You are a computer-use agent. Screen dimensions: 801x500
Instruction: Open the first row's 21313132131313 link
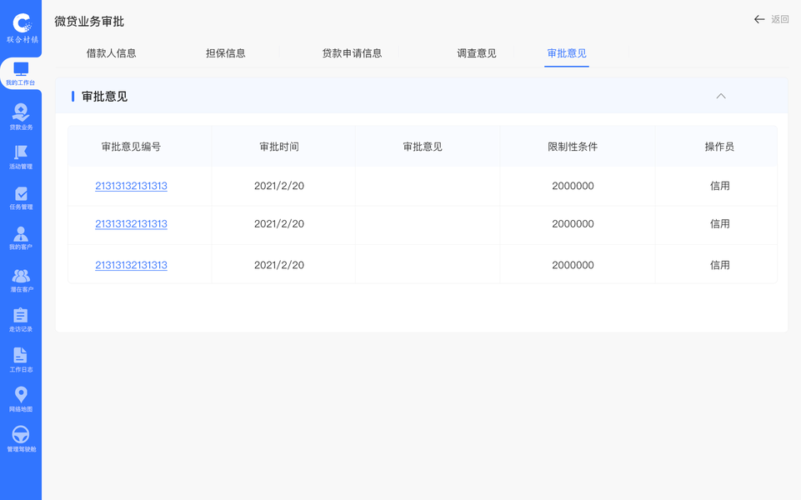pos(132,186)
